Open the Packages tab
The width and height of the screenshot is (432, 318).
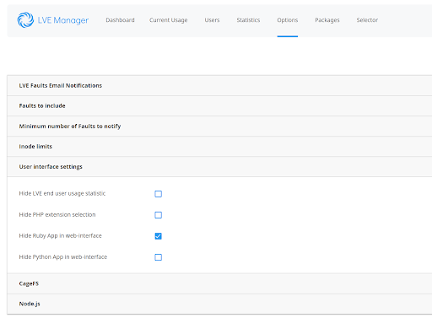tap(327, 20)
